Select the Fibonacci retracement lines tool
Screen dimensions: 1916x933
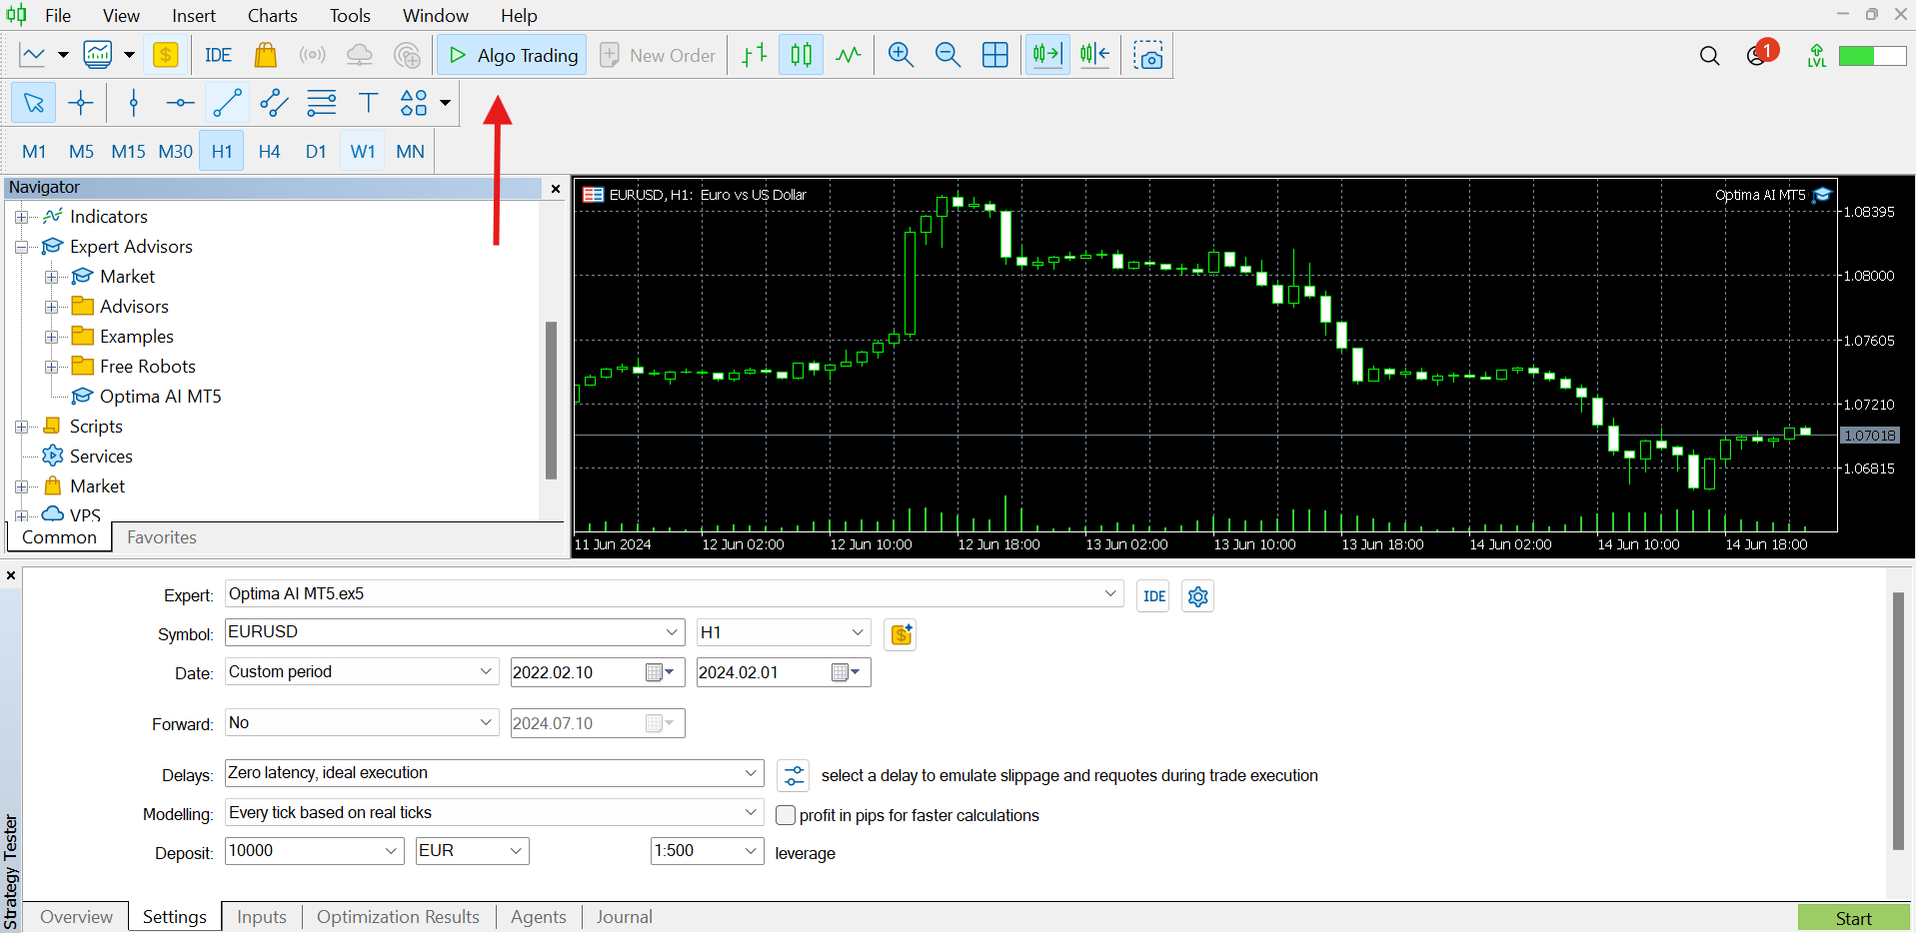click(322, 103)
